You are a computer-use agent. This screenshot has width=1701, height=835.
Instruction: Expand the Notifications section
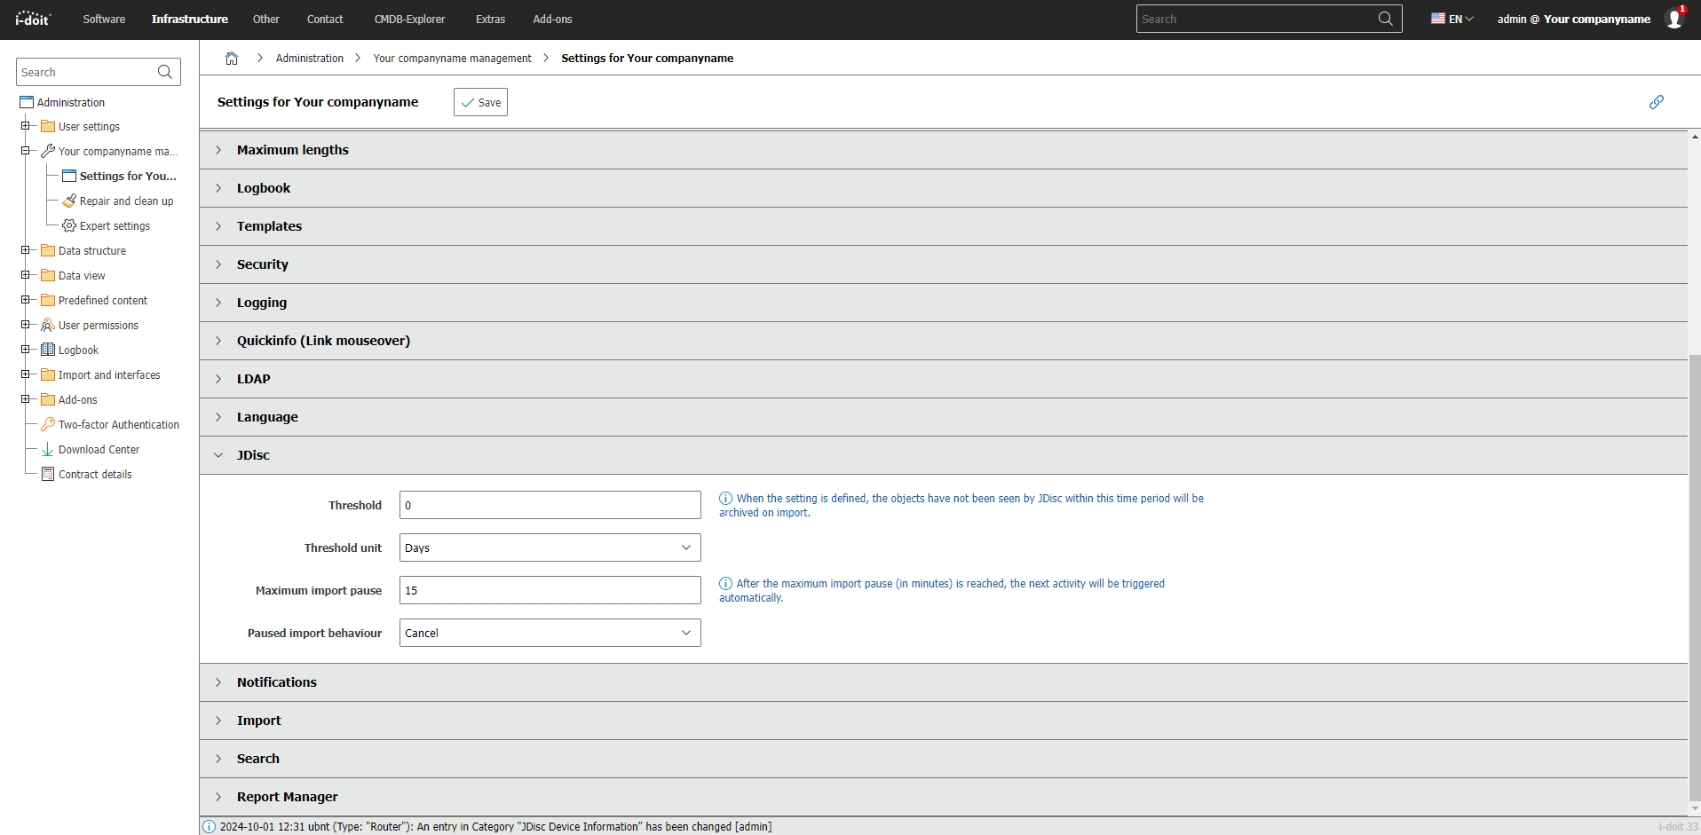click(x=944, y=682)
